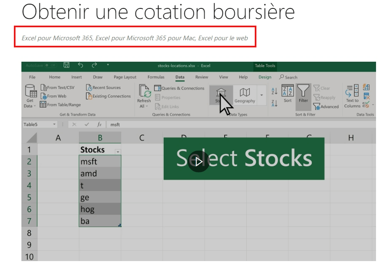Open the Data Validation dropdown arrow
Screen dimensions: 384x264
pos(373,105)
